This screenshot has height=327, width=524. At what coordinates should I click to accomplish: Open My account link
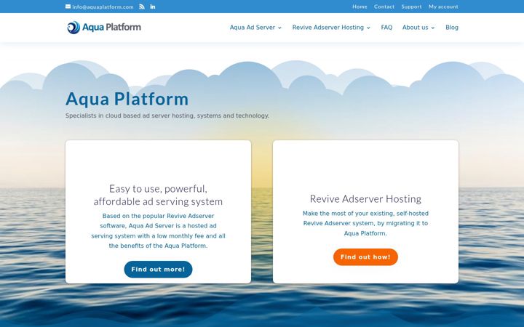click(443, 7)
